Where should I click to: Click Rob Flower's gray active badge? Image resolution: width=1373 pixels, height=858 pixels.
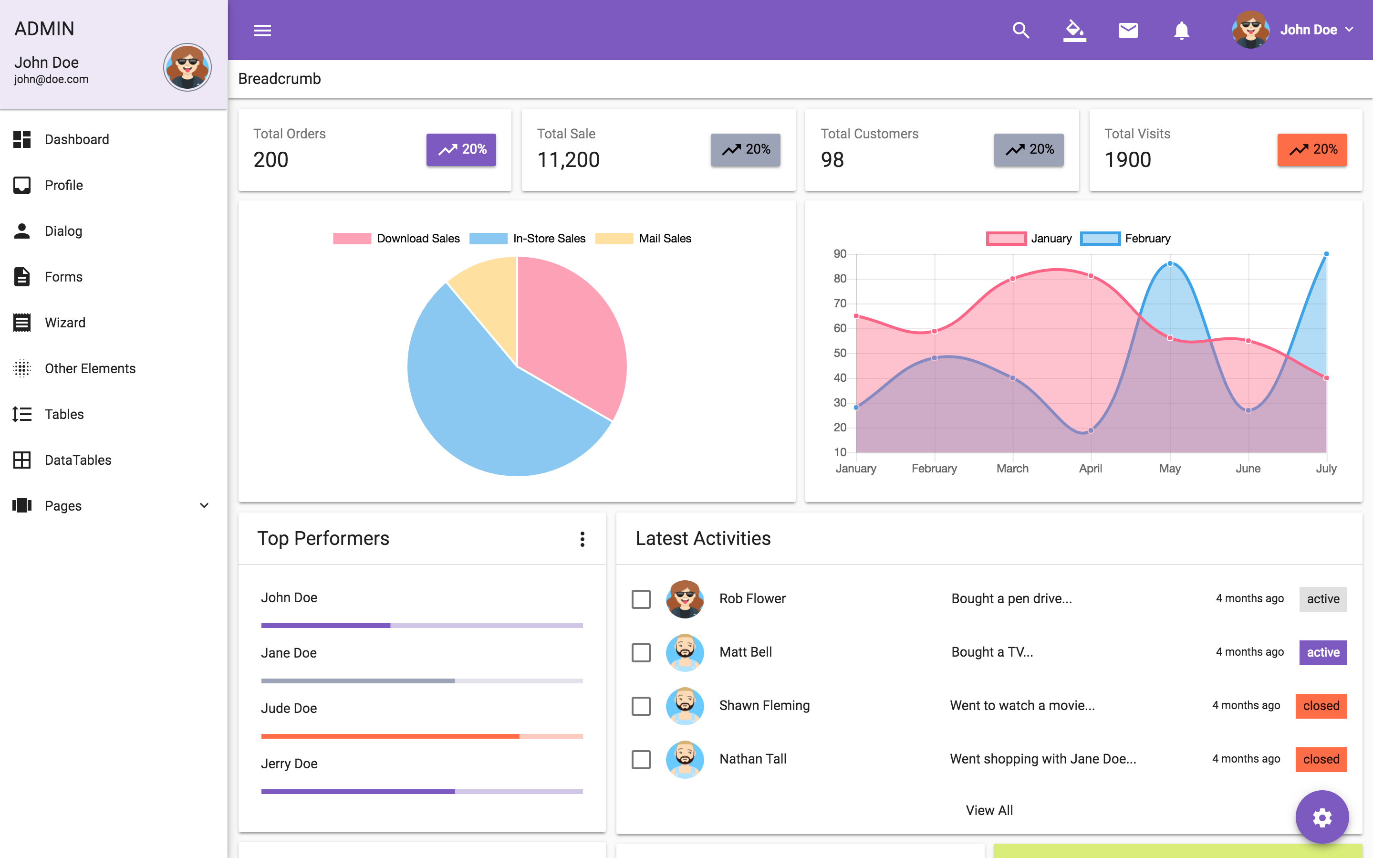[1323, 599]
